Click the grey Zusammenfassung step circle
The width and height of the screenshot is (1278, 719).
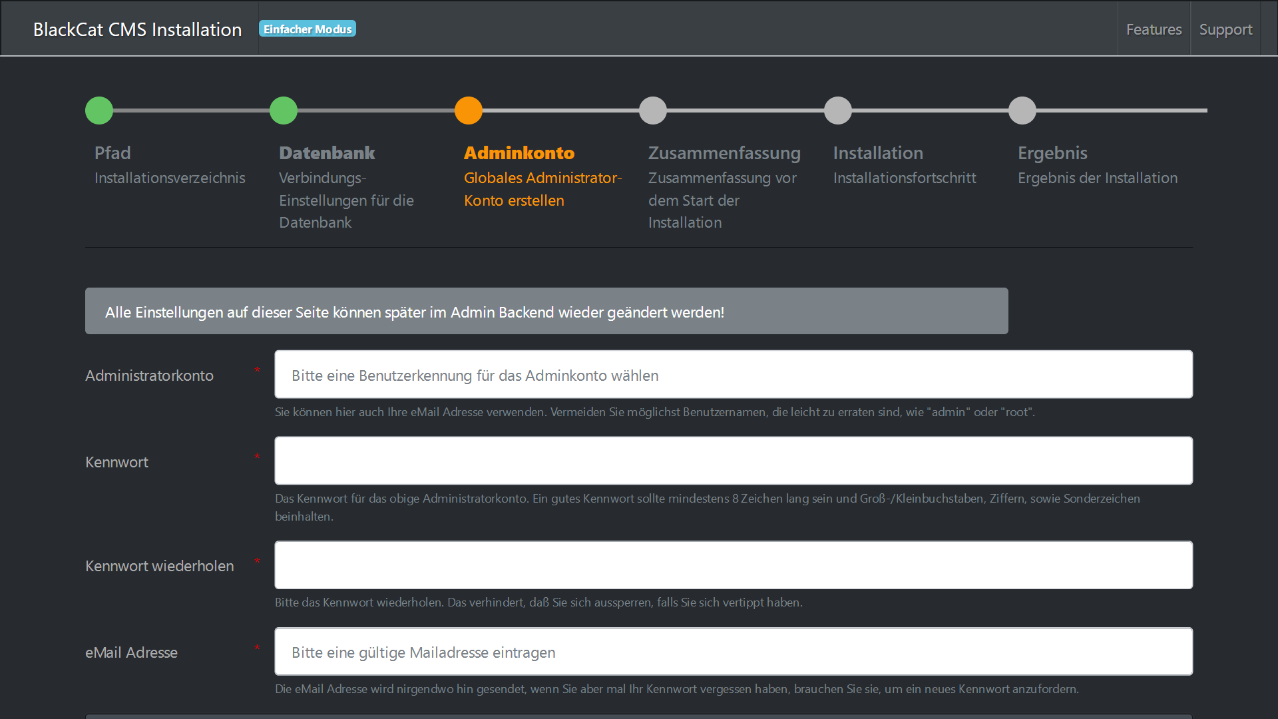[653, 111]
